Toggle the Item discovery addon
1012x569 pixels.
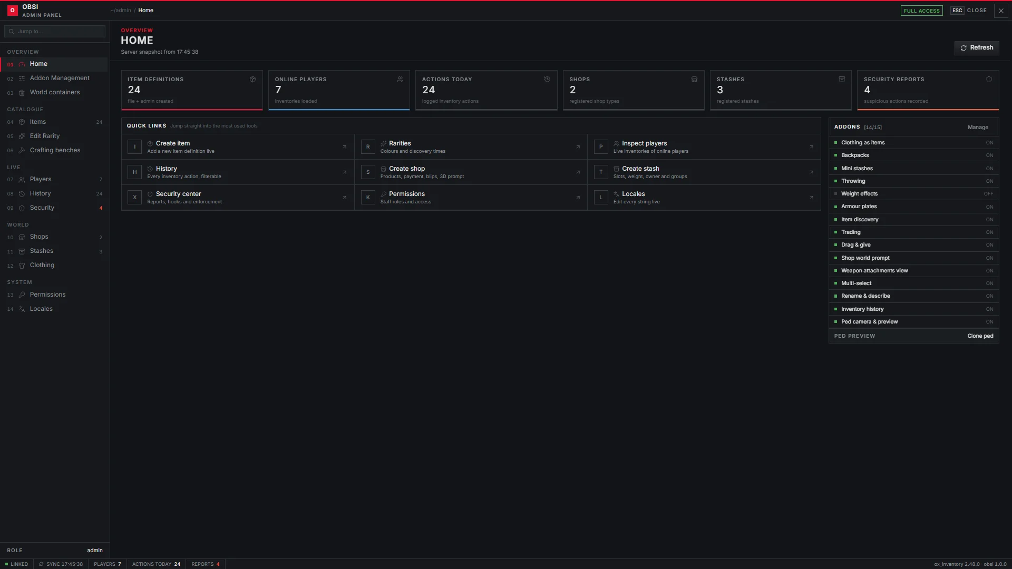pyautogui.click(x=913, y=220)
